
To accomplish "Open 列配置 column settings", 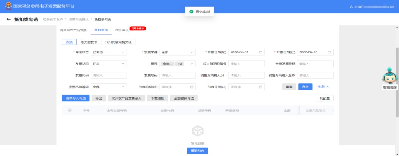I will (325, 98).
